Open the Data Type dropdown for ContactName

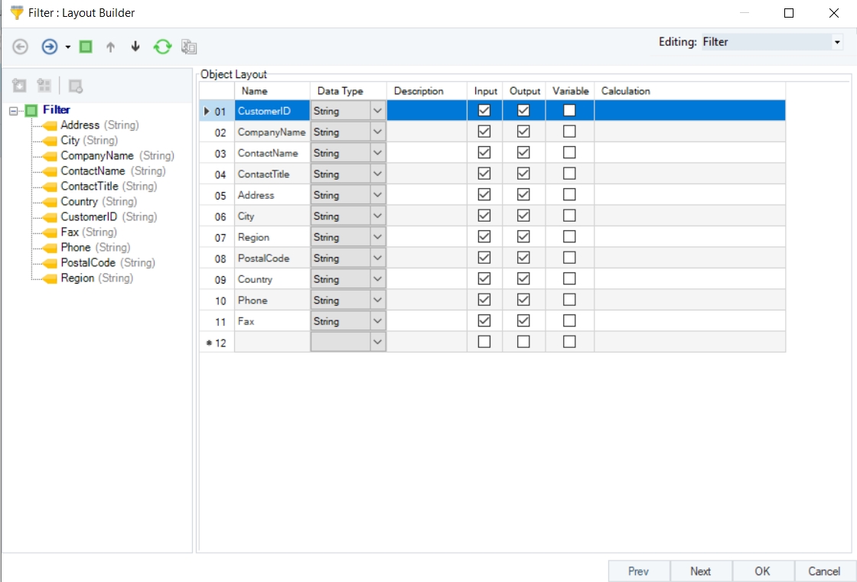tap(377, 153)
